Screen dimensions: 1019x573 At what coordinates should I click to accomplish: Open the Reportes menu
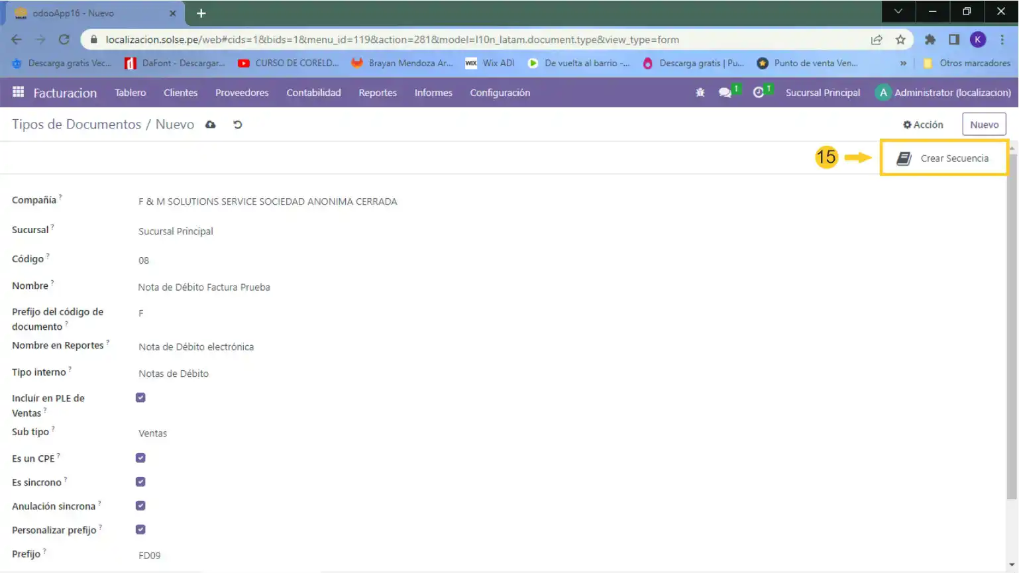[x=378, y=93]
